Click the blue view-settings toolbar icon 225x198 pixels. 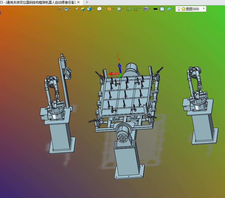tap(66, 9)
